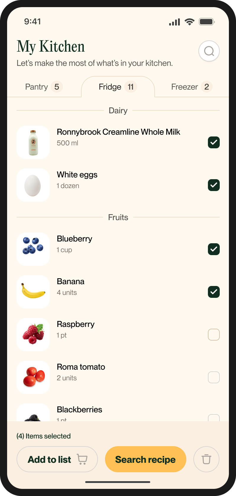Tap the banana image
The height and width of the screenshot is (496, 236).
(x=33, y=292)
